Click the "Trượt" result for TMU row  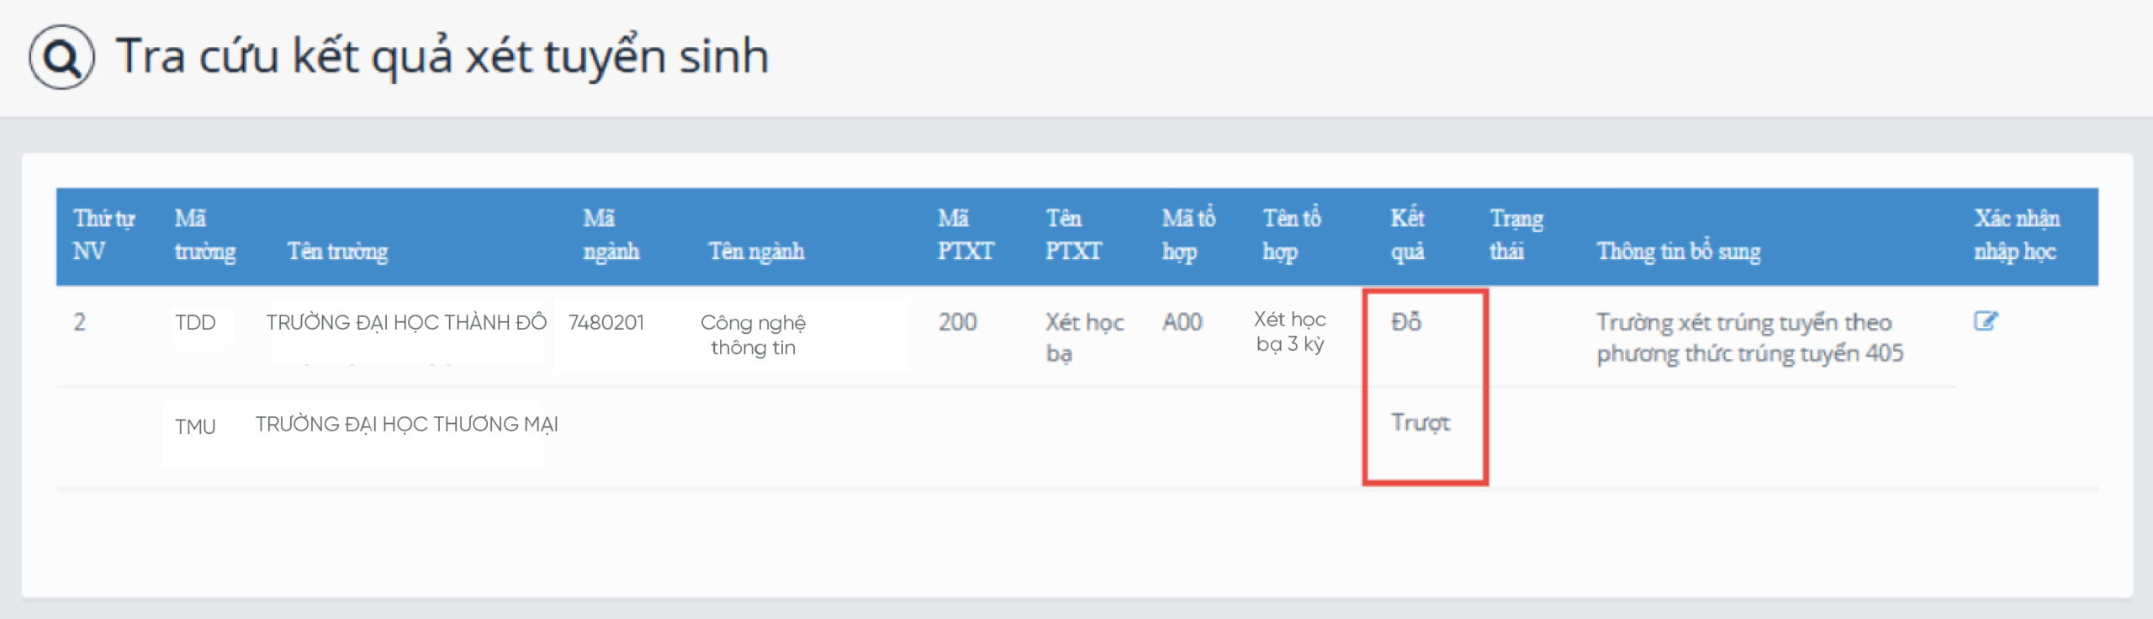click(1420, 422)
